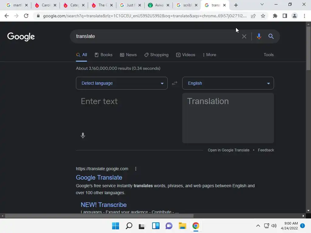
Task: Swap the translation languages
Action: [175, 83]
